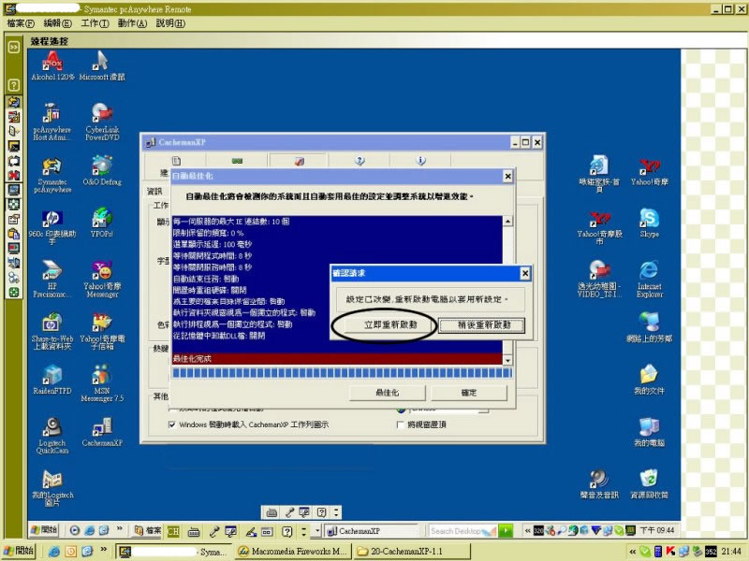Select the HP Precisionscan desktop icon

[51, 279]
